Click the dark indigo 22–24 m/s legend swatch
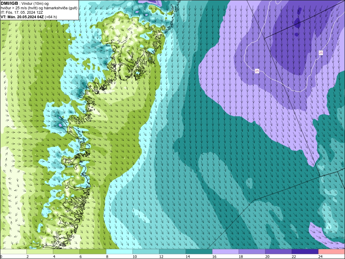345x259 pixels. point(305,251)
